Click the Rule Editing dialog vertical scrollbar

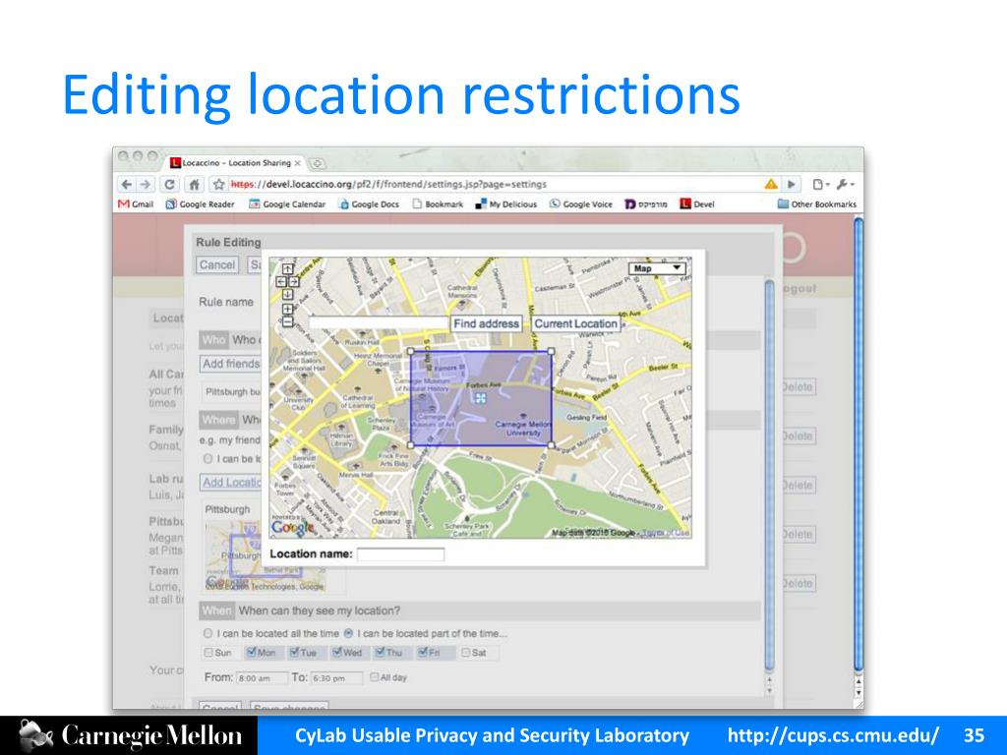click(769, 475)
